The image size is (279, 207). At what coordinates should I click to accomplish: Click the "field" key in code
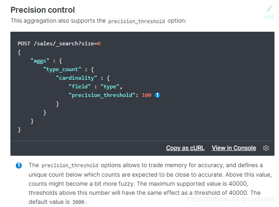coord(80,87)
